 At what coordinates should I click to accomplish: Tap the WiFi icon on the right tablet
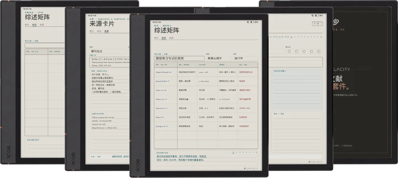[x=312, y=15]
